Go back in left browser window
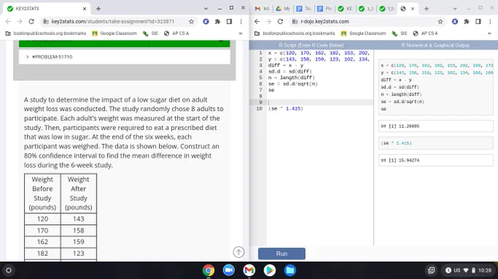 tap(8, 21)
